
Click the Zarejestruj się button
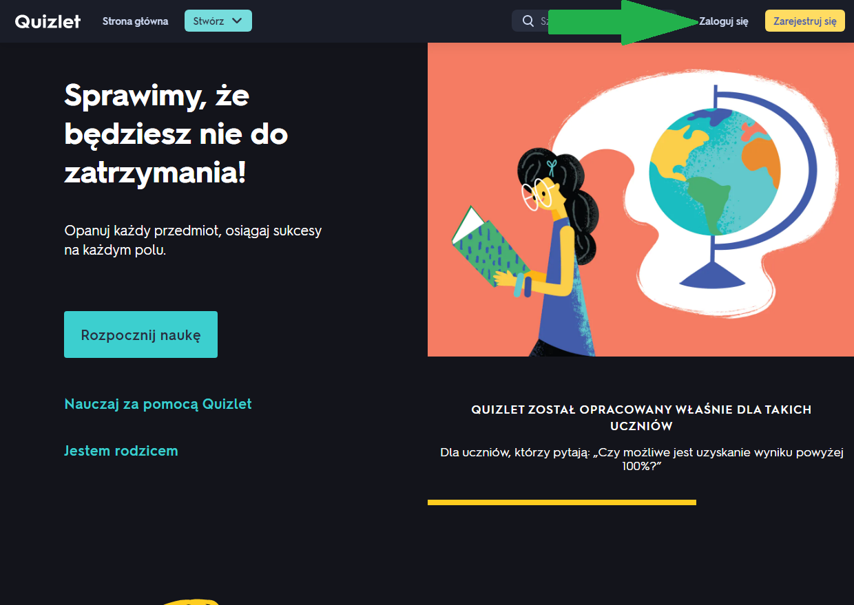pos(805,21)
